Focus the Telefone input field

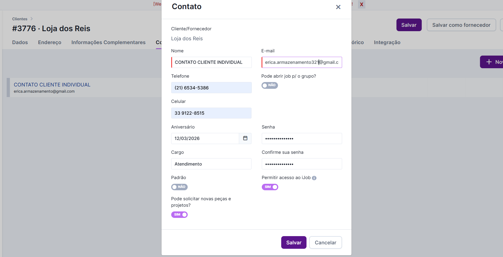click(211, 88)
